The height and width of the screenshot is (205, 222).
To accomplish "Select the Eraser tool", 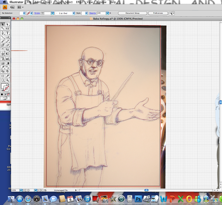I will 8,45.
